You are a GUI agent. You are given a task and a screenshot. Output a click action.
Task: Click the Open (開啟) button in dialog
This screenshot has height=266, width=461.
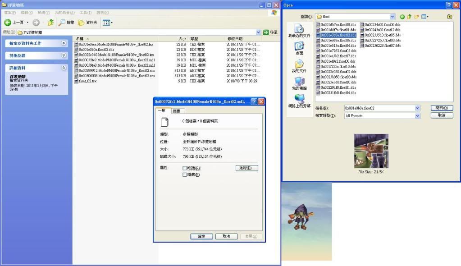(x=441, y=108)
